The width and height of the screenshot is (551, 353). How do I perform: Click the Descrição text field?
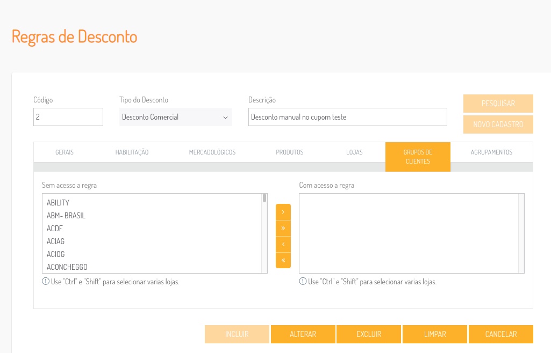tap(347, 117)
